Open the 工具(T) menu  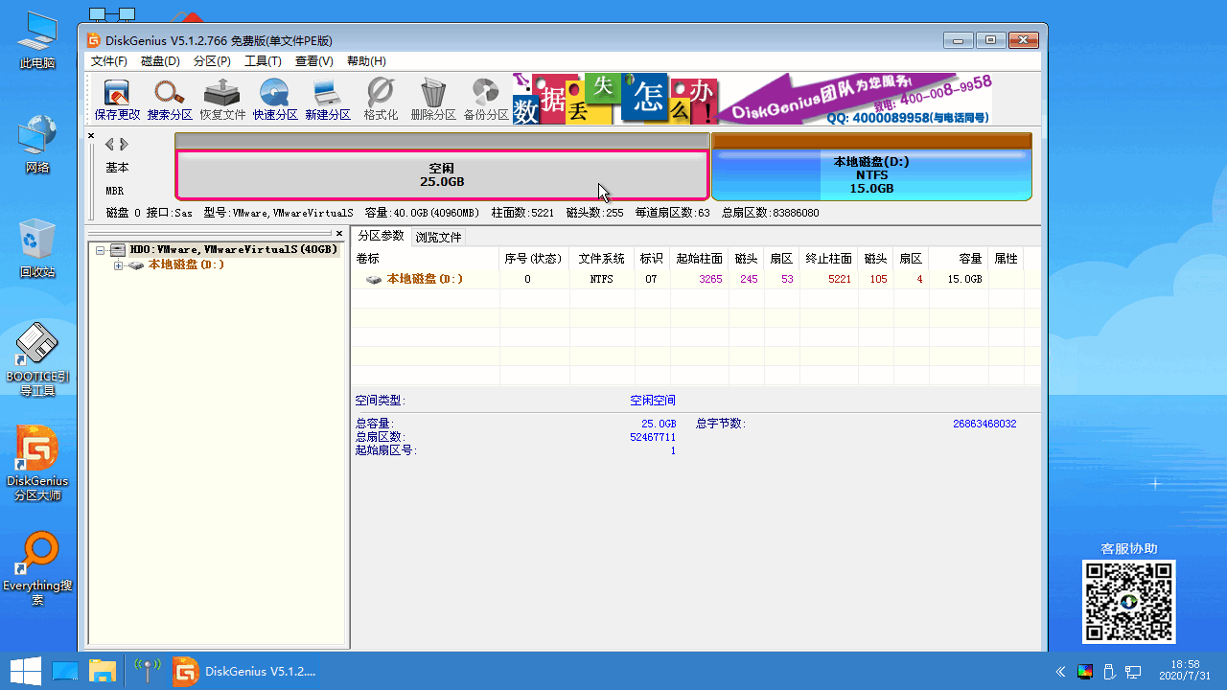(x=263, y=61)
